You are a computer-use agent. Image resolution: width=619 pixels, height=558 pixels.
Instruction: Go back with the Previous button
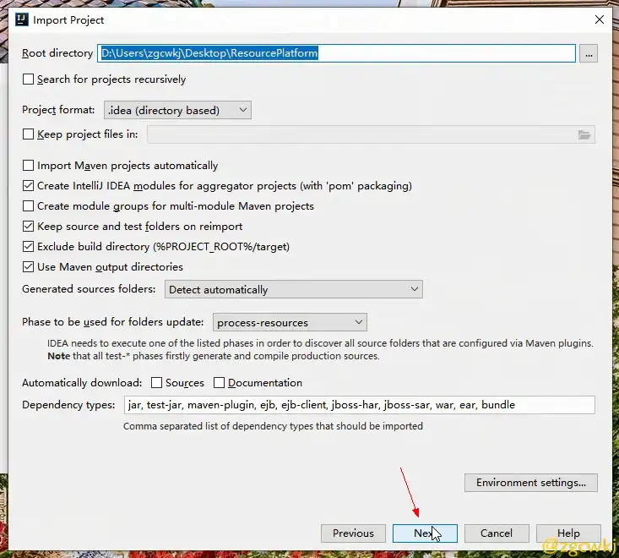(x=353, y=533)
